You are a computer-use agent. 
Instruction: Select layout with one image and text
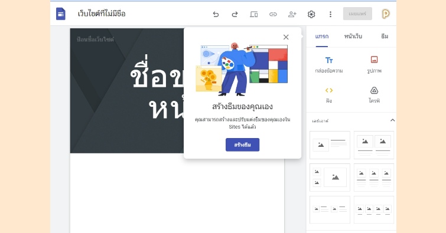330,145
